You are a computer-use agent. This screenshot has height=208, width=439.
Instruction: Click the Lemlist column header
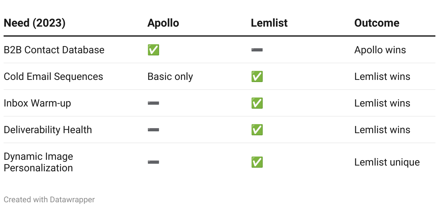coord(269,23)
